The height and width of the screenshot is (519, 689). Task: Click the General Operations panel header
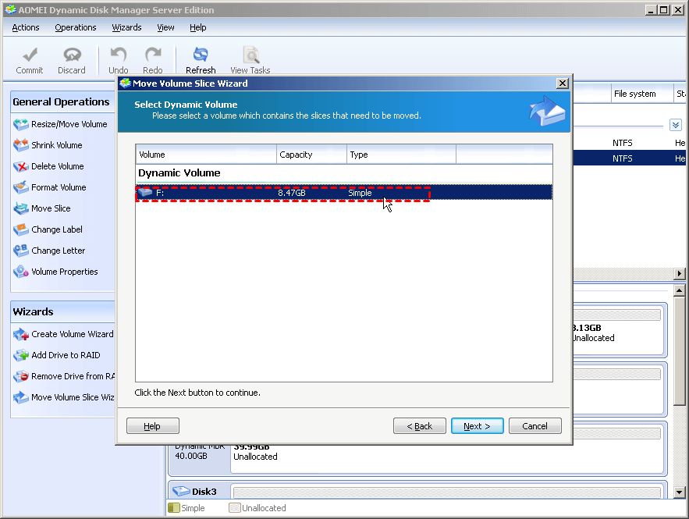(63, 102)
